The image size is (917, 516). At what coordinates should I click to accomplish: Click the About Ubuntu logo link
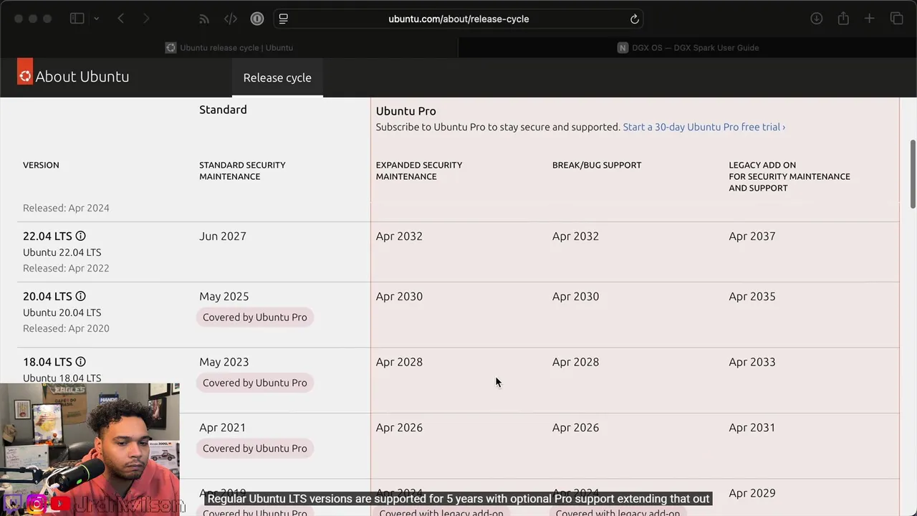[74, 76]
